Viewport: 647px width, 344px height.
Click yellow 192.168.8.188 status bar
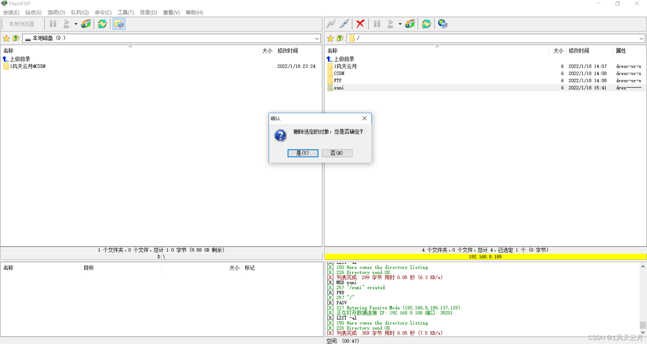pyautogui.click(x=485, y=257)
